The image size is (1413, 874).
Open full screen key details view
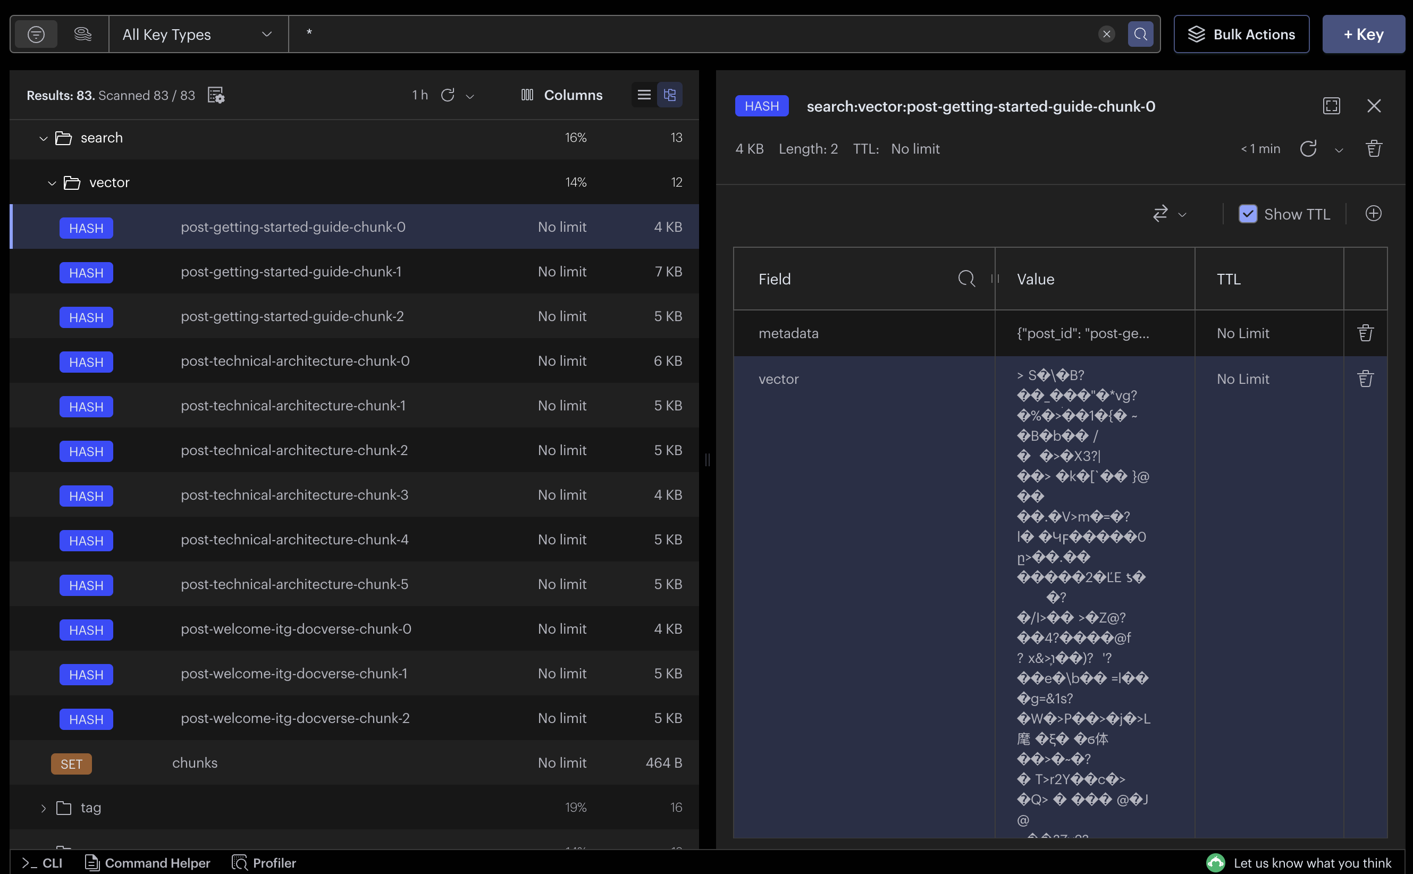tap(1331, 106)
